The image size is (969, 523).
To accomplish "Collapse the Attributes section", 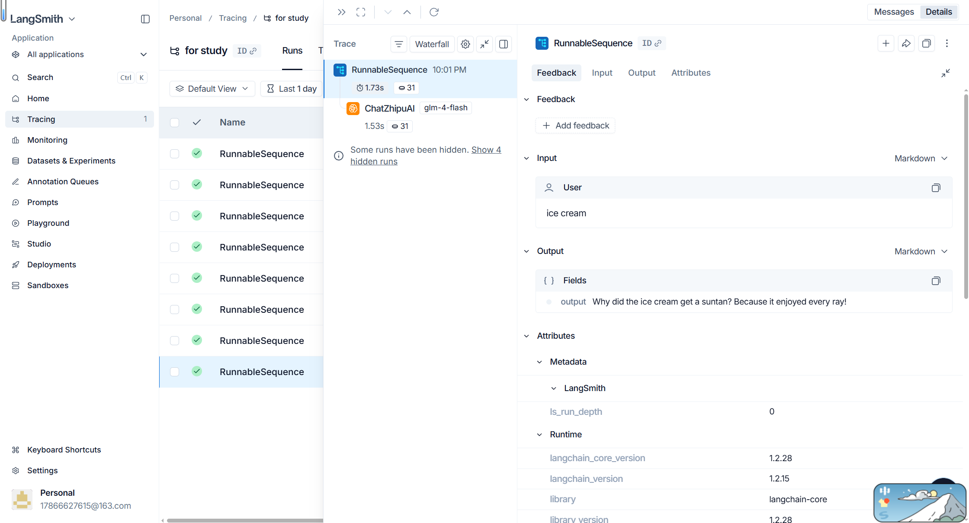I will coord(526,336).
